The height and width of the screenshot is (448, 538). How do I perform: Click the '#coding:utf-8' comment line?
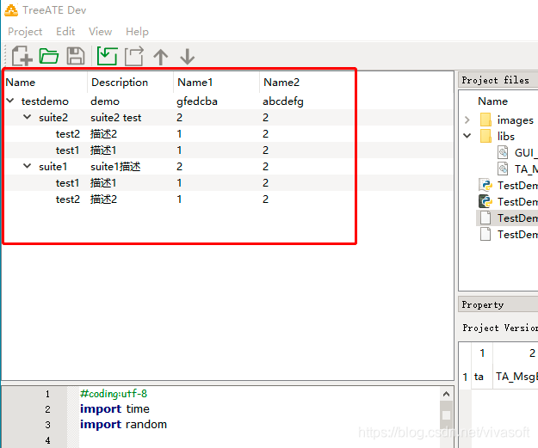114,394
